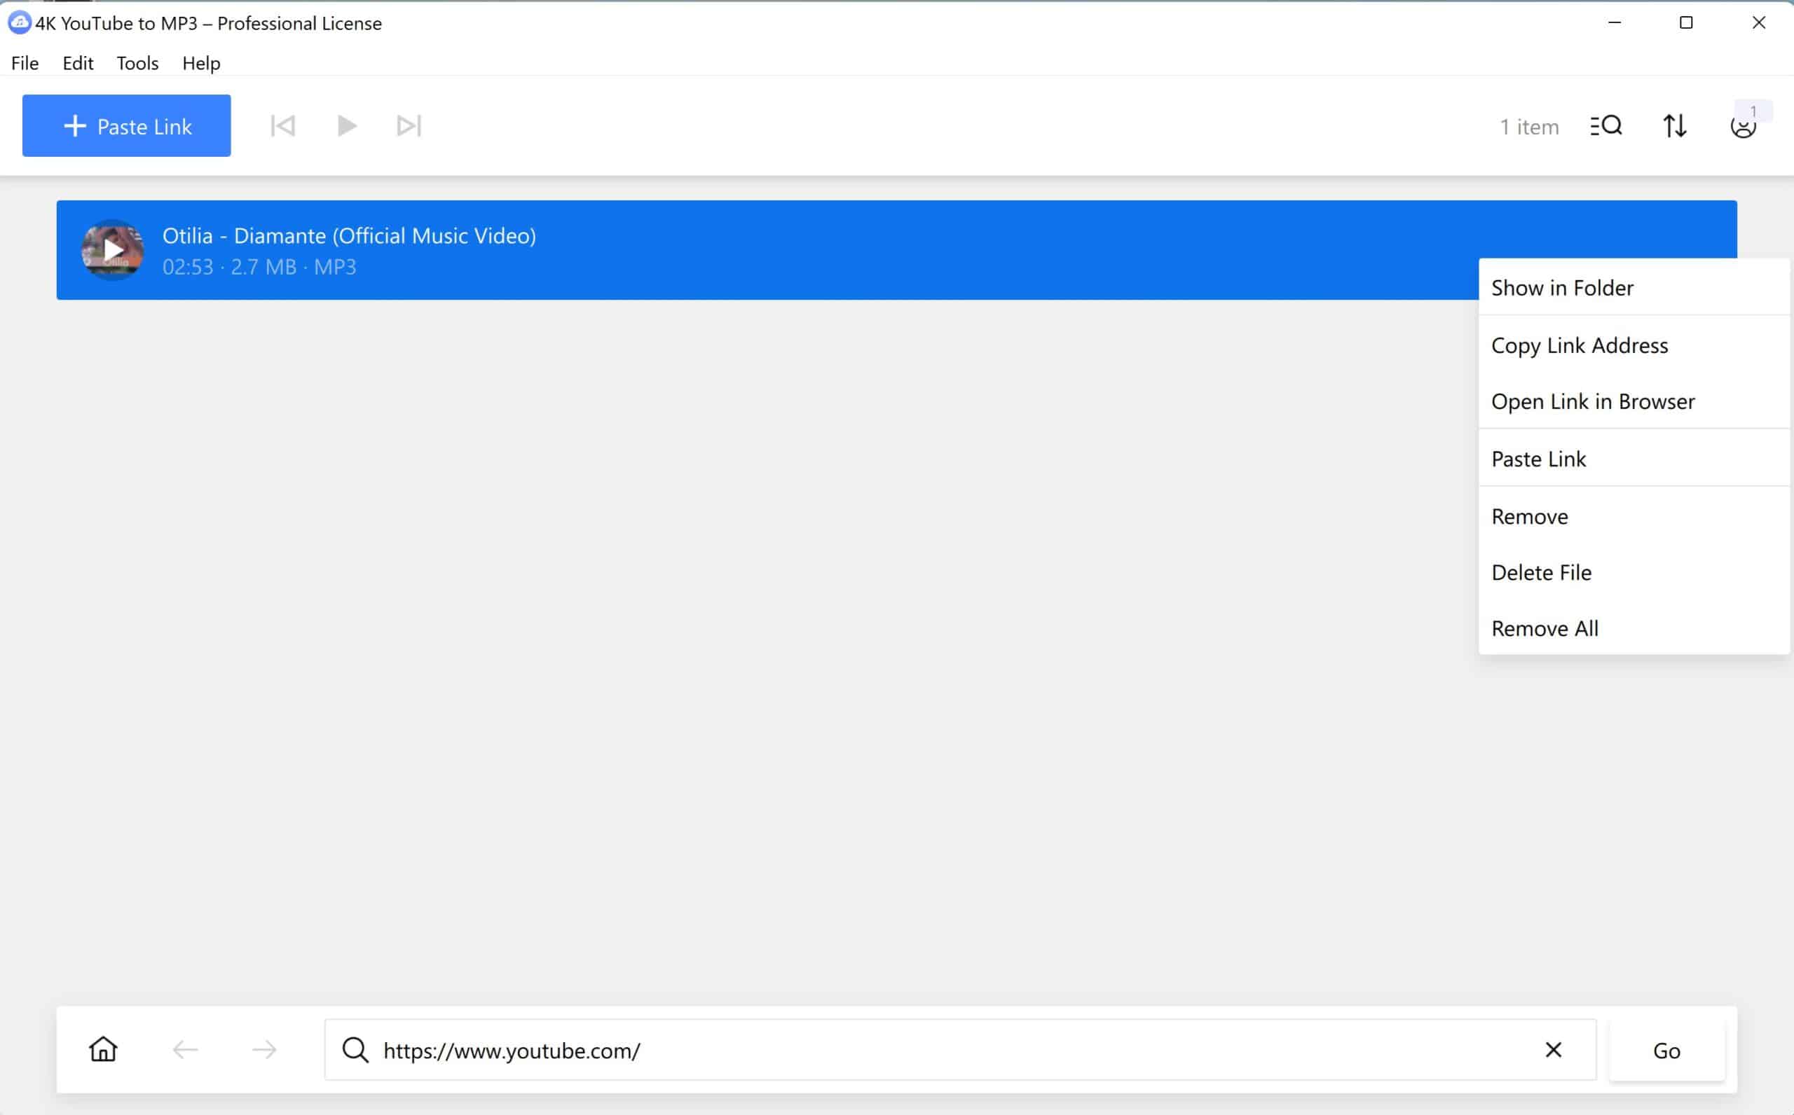Click the sort order icon
1794x1115 pixels.
[1674, 125]
